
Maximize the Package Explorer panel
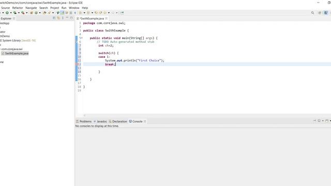(x=71, y=18)
